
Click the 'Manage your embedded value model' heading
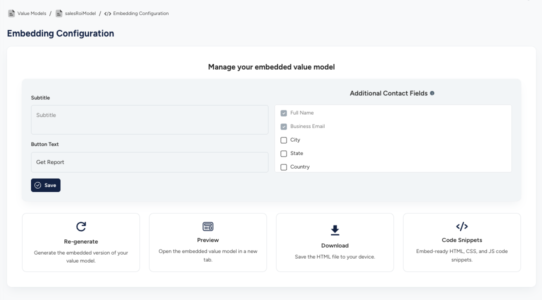click(x=271, y=67)
